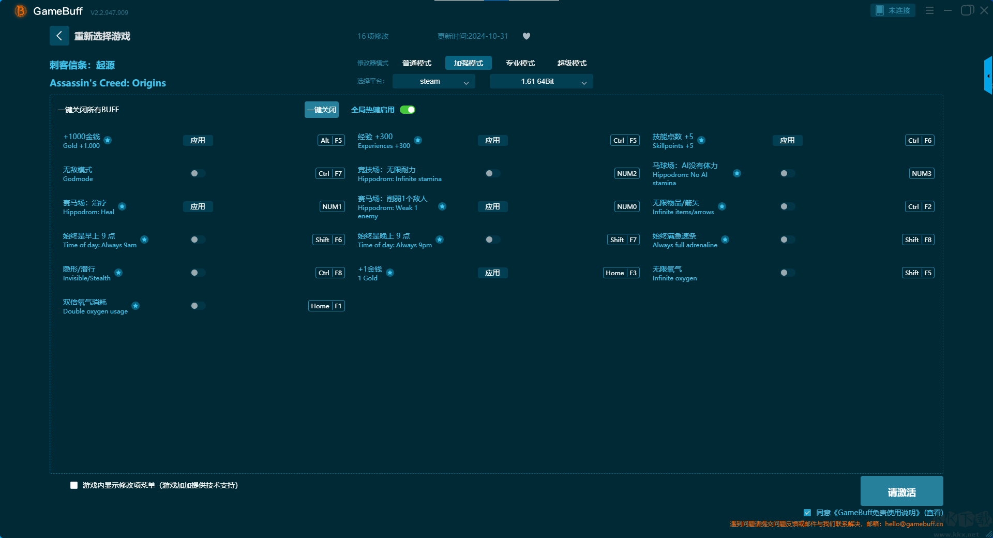Screen dimensions: 993x538
Task: Apply +1金钱 1 Gold cheat
Action: click(x=492, y=273)
